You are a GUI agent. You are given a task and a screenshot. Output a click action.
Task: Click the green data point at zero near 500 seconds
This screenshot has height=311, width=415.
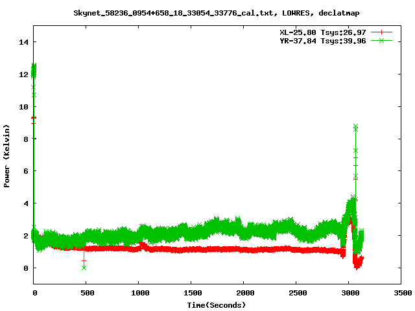point(84,268)
